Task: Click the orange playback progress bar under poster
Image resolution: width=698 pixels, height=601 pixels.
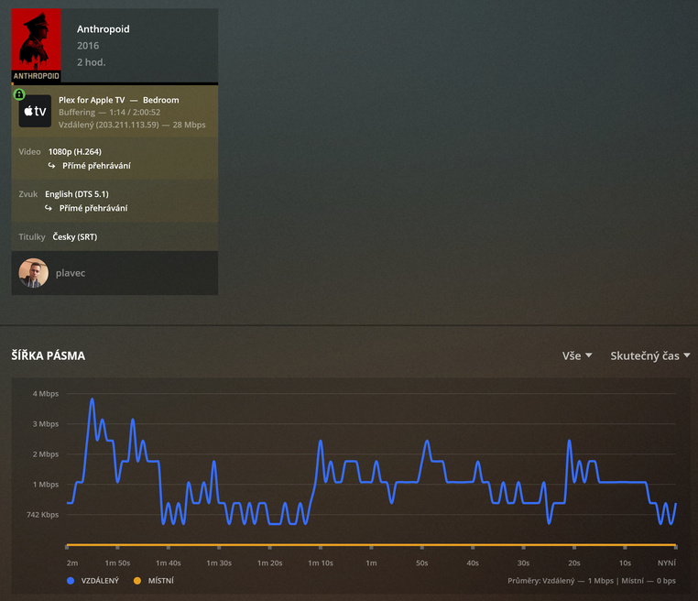Action: click(13, 83)
